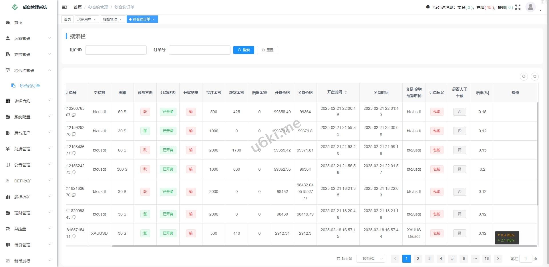The height and width of the screenshot is (267, 549).
Task: Click the blue 搜索 button
Action: point(244,50)
